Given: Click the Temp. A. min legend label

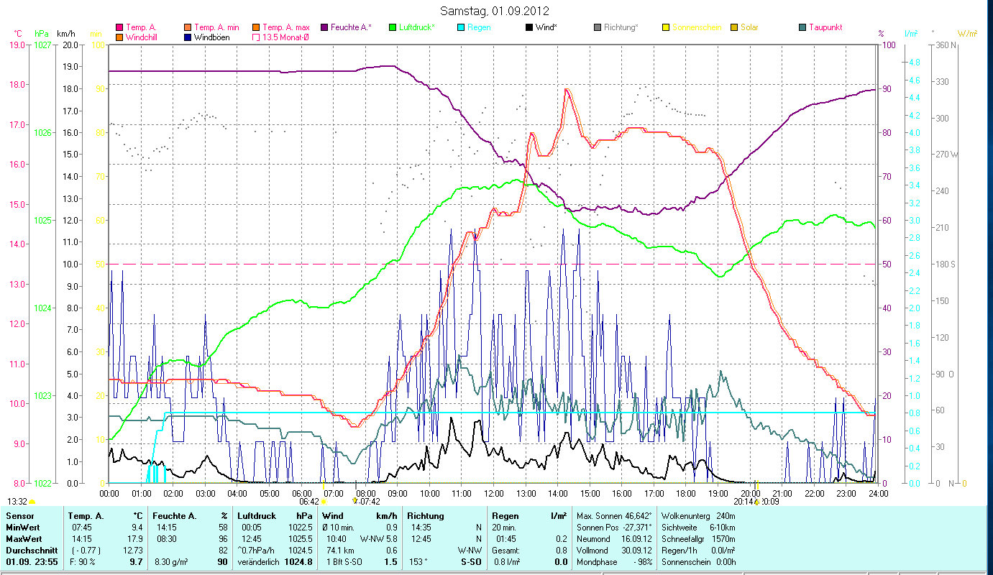Looking at the screenshot, I should [x=217, y=27].
